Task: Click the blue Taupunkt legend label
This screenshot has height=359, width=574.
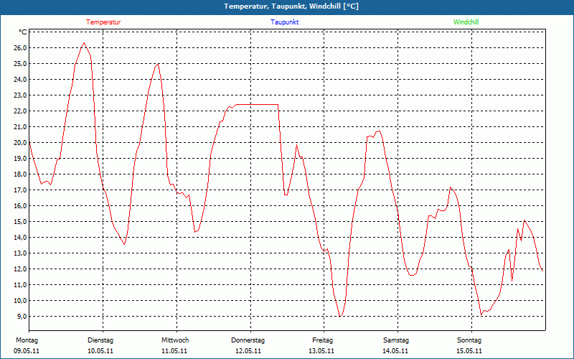Action: point(284,22)
